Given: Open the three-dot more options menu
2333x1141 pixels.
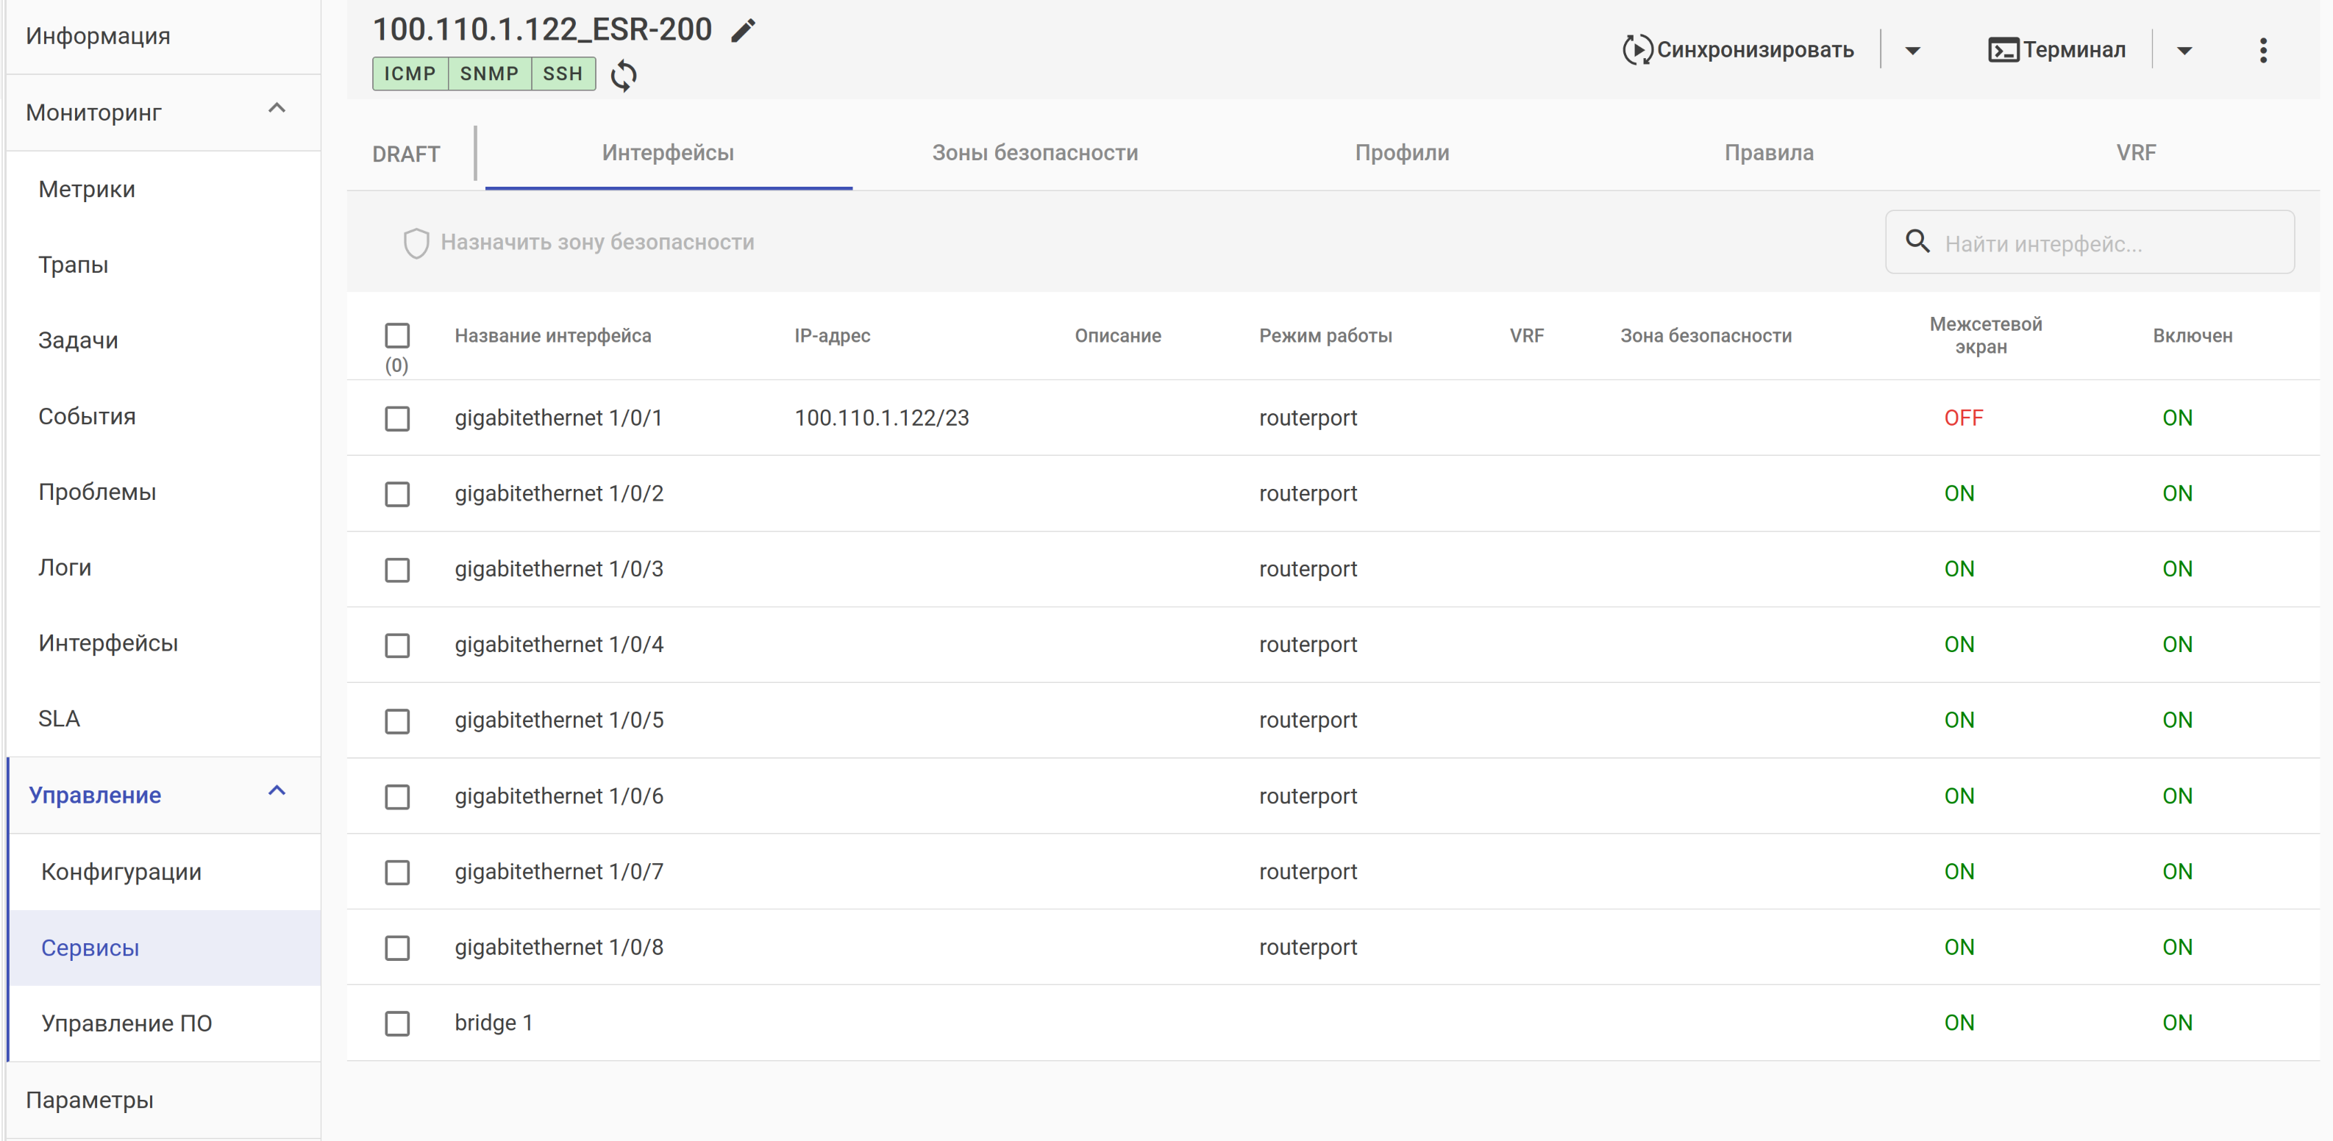Looking at the screenshot, I should click(2262, 50).
